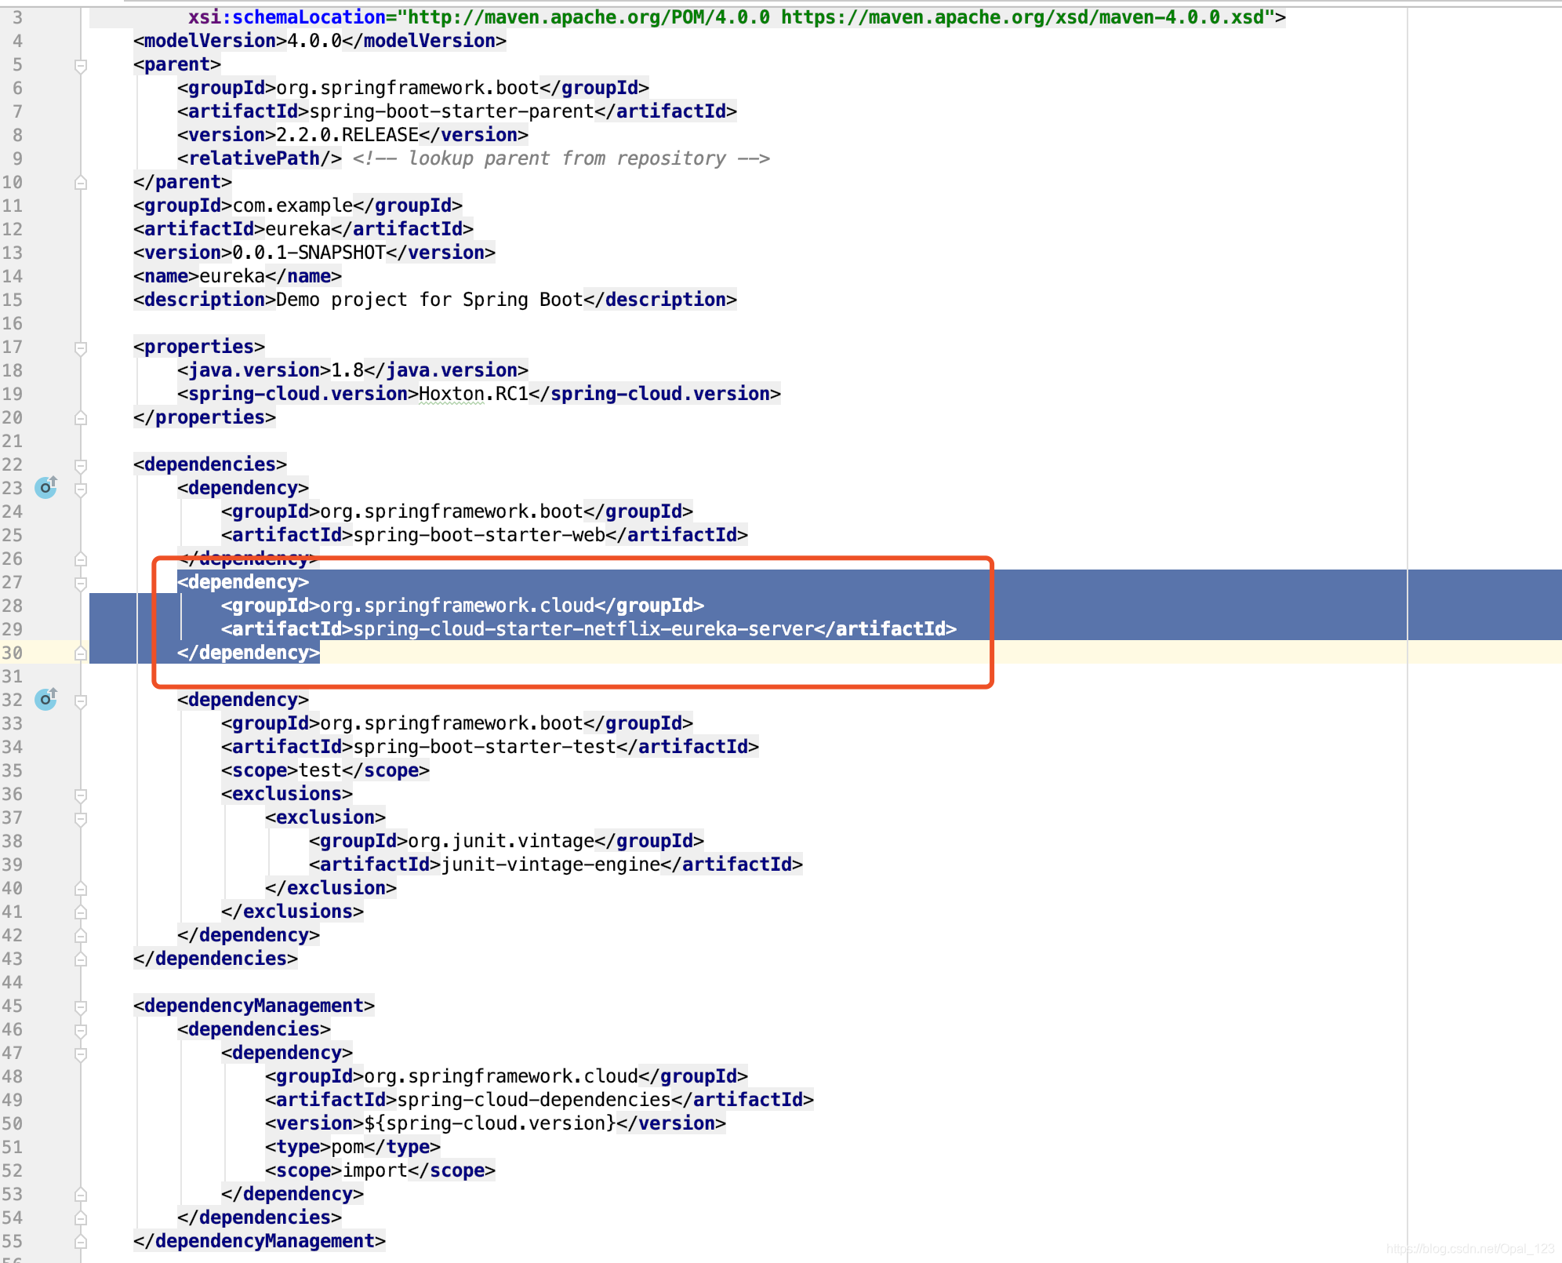Collapse dependency fold marker on line 47
Viewport: 1562px width, 1263px height.
pos(80,1054)
